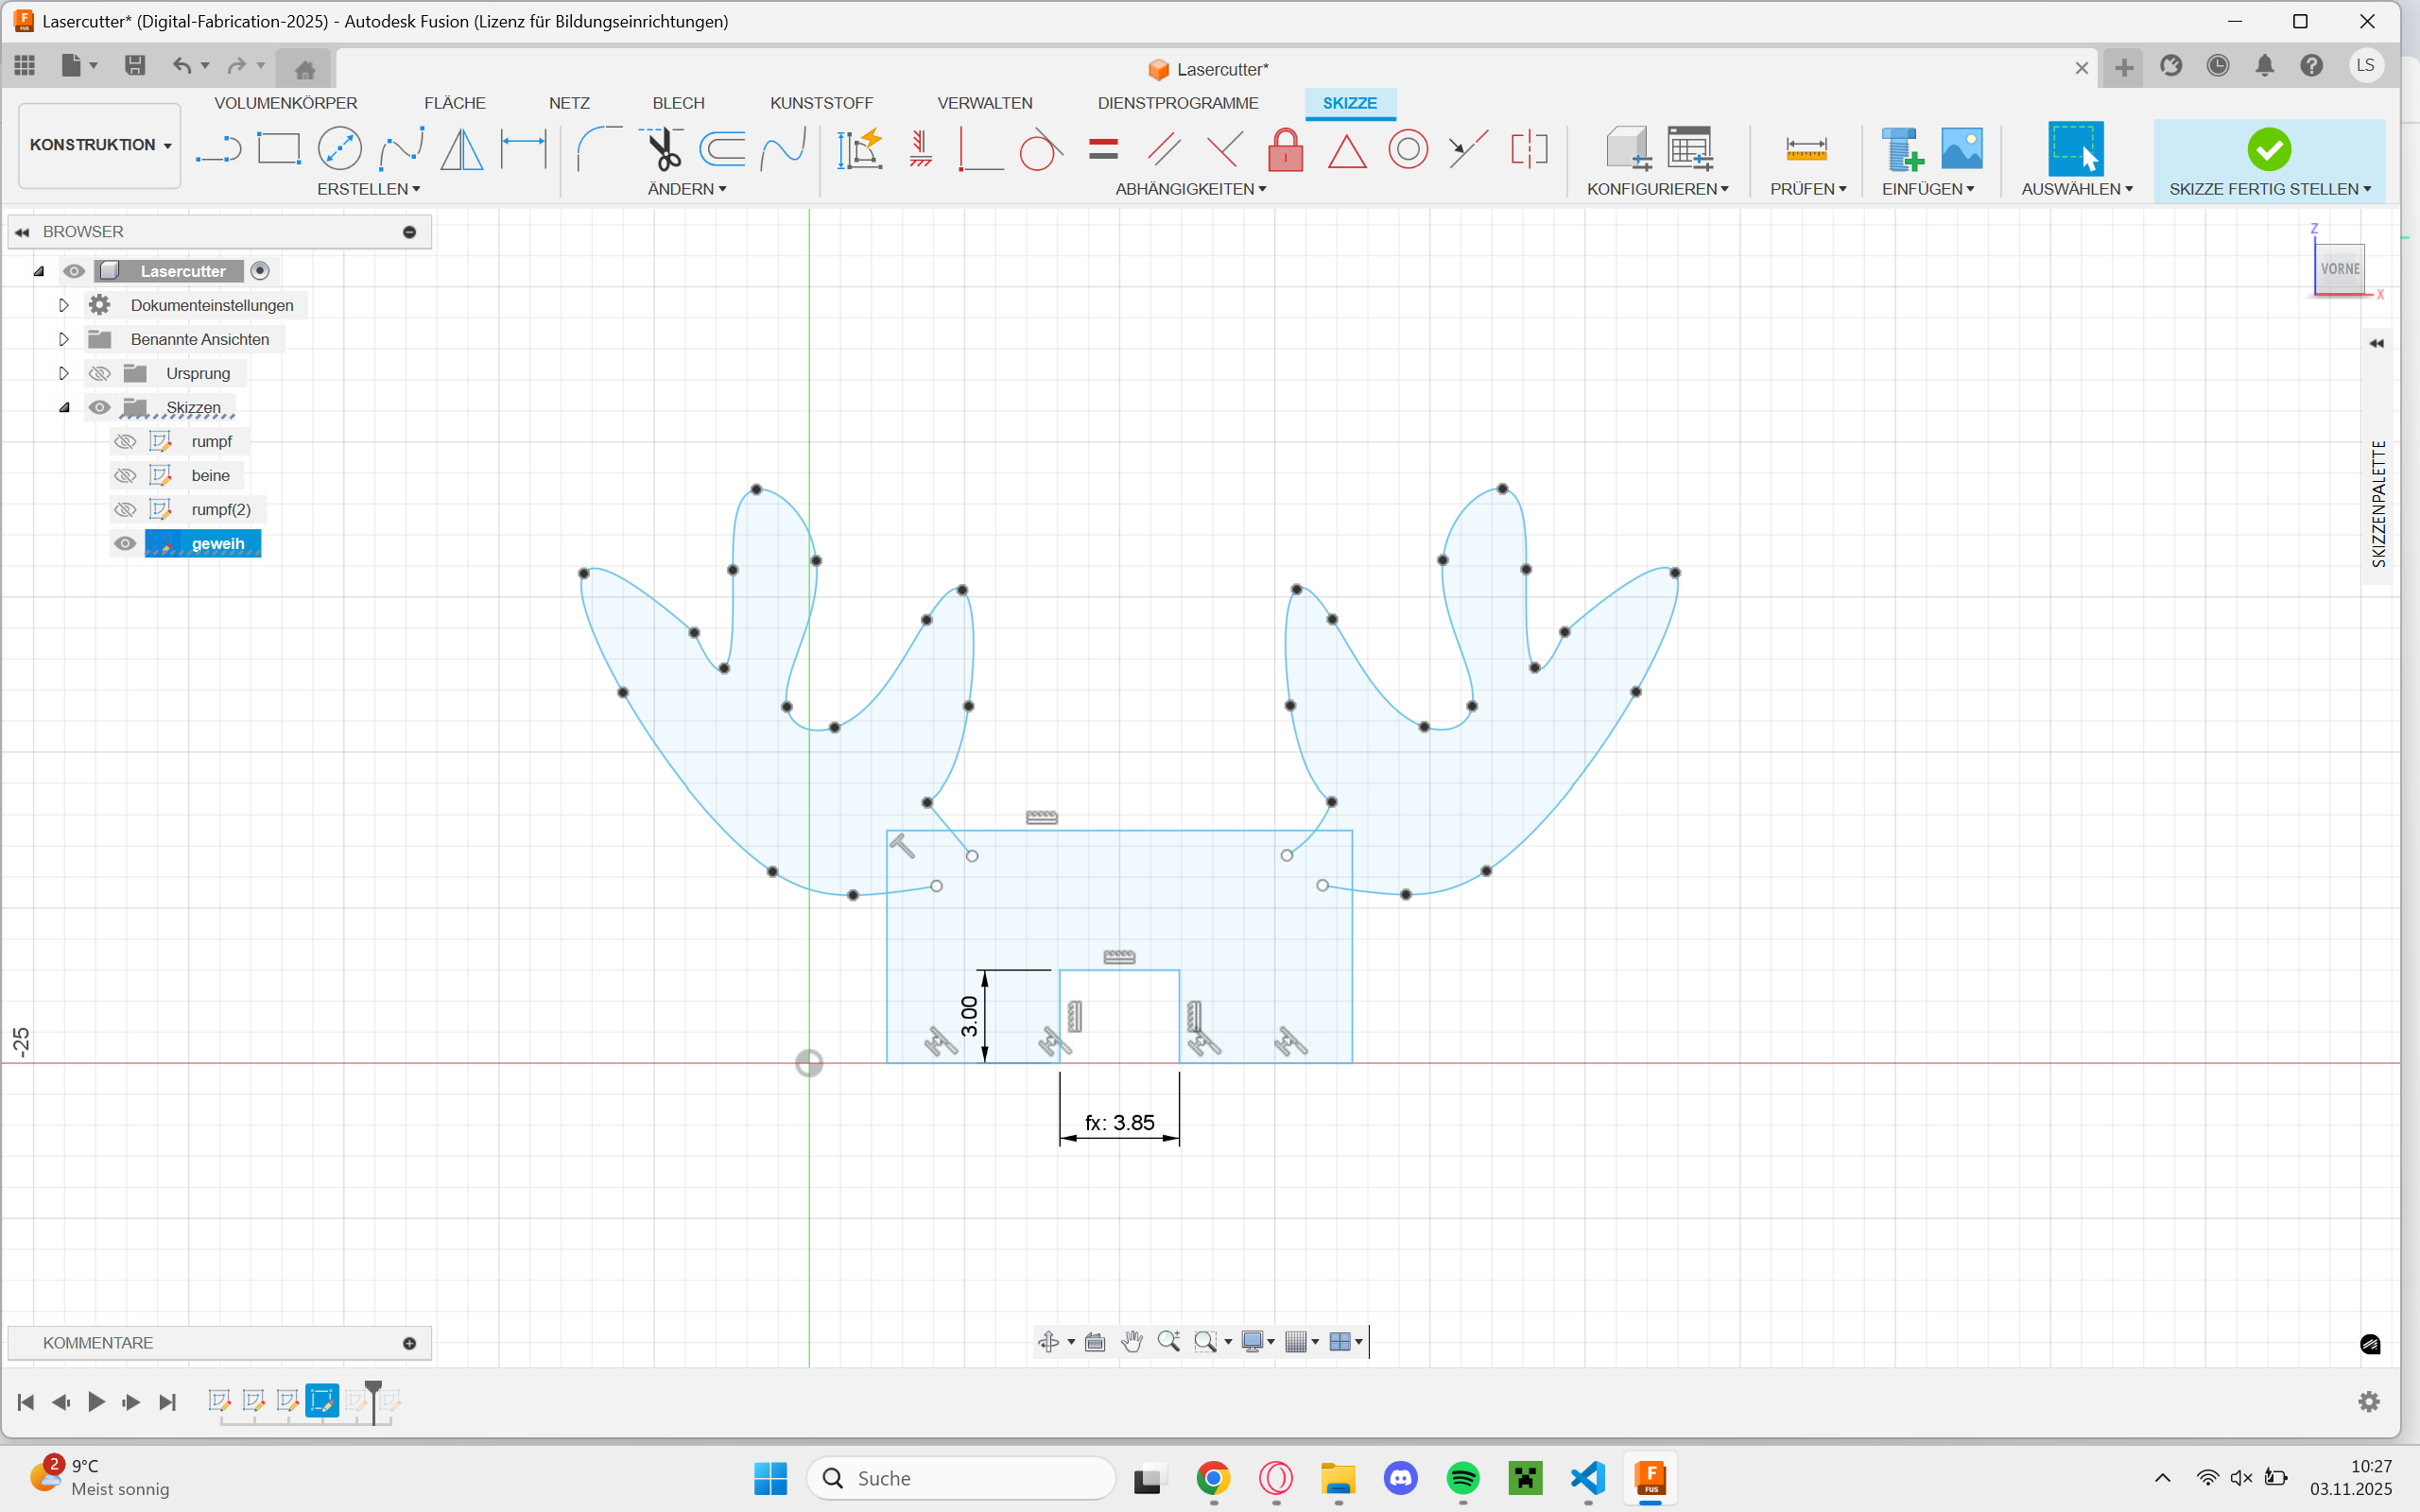Show the beine sketch
This screenshot has height=1512, width=2420.
point(124,474)
